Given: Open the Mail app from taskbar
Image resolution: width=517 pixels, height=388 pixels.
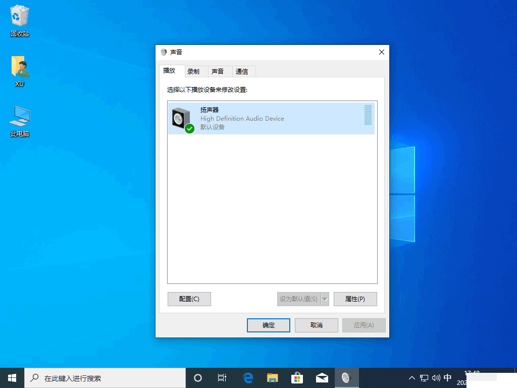Looking at the screenshot, I should pyautogui.click(x=322, y=377).
